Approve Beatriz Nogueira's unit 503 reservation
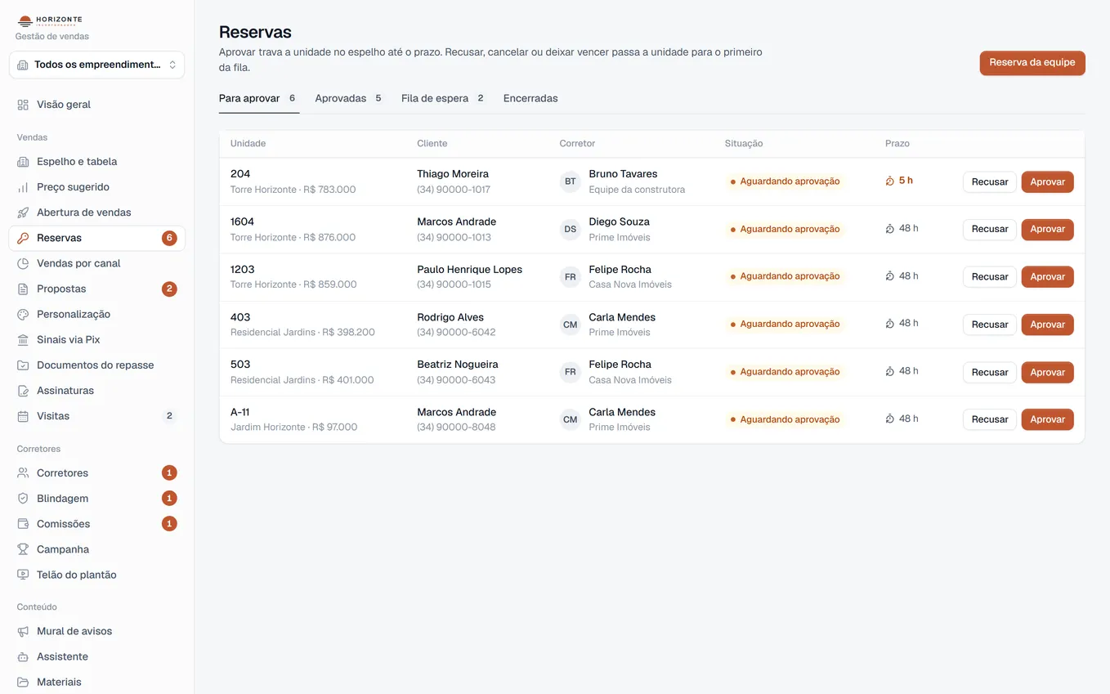Screen dimensions: 1110x694 [1047, 372]
